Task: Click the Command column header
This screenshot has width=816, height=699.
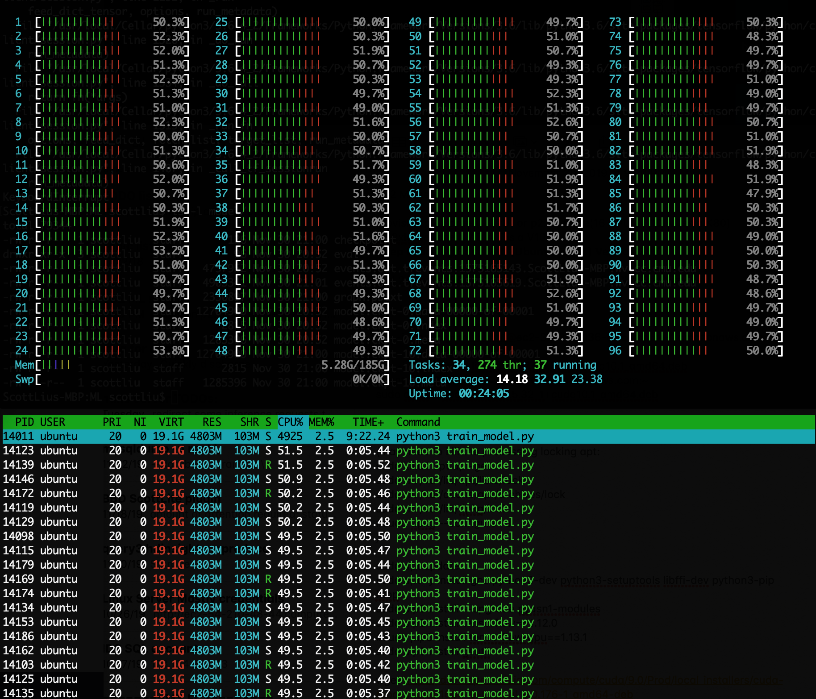Action: point(418,422)
